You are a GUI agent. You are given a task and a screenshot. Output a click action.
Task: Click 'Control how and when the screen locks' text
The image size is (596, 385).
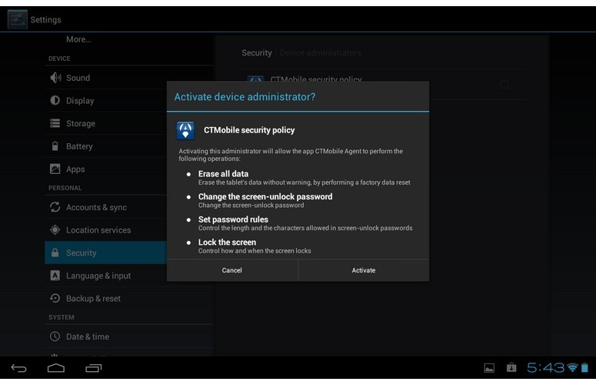point(255,251)
